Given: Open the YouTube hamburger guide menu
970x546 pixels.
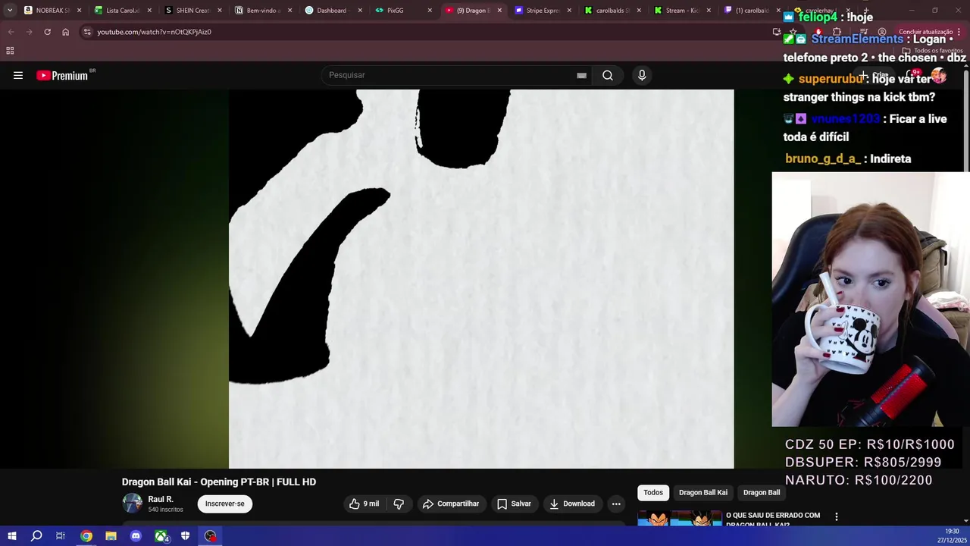Looking at the screenshot, I should (x=18, y=75).
